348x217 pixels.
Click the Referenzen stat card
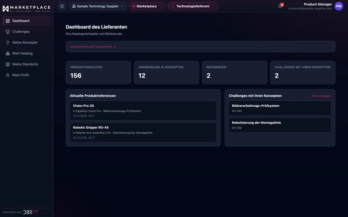click(235, 73)
